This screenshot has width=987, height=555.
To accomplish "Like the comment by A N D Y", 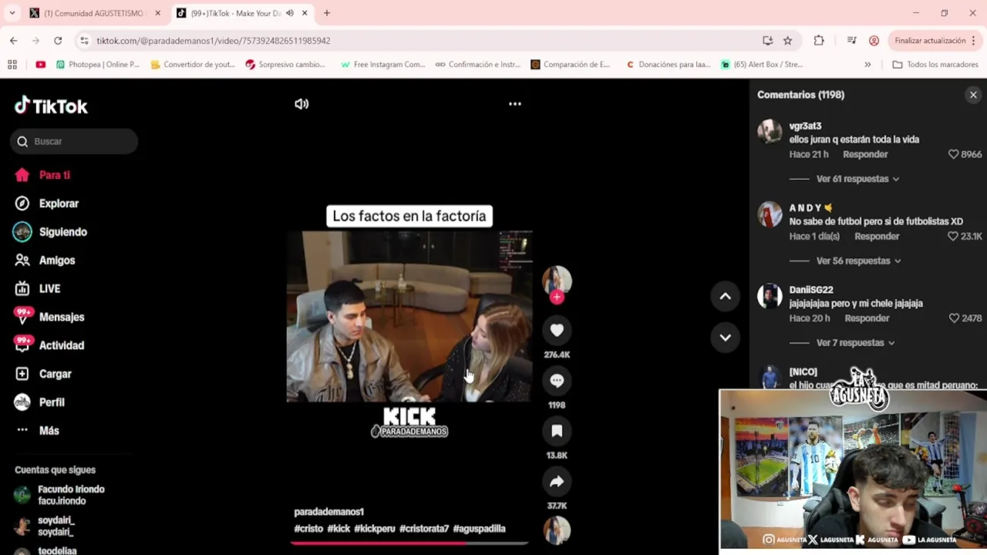I will click(x=953, y=237).
